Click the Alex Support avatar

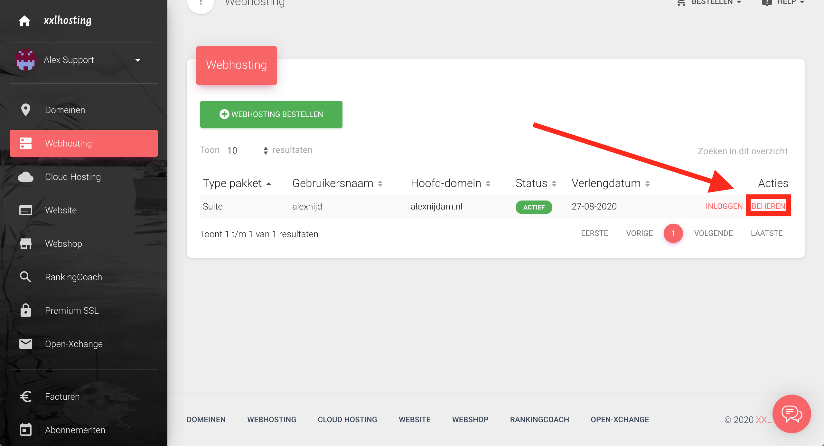point(26,60)
